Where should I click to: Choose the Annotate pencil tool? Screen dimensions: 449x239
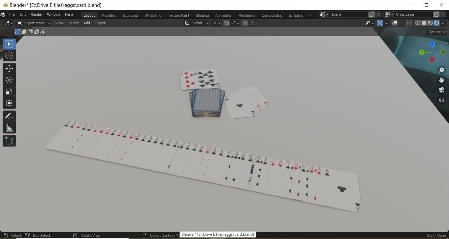pos(9,116)
